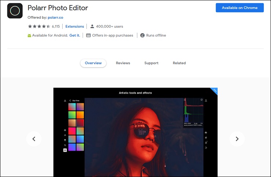Select the green gradient duo tone swatch
The image size is (271, 177).
click(x=72, y=115)
